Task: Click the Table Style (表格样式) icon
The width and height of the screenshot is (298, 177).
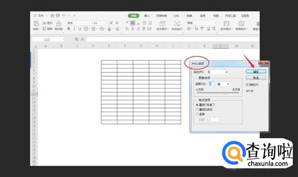Action: tap(242, 24)
